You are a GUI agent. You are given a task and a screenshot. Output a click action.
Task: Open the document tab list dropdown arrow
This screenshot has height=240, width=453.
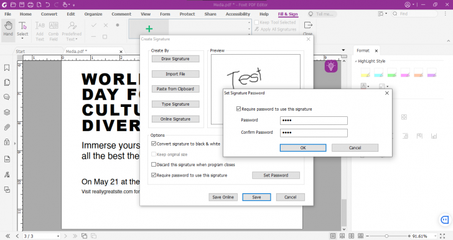coord(343,50)
